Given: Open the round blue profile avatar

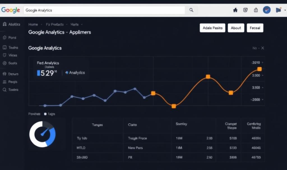Looking at the screenshot, I should pos(267,10).
